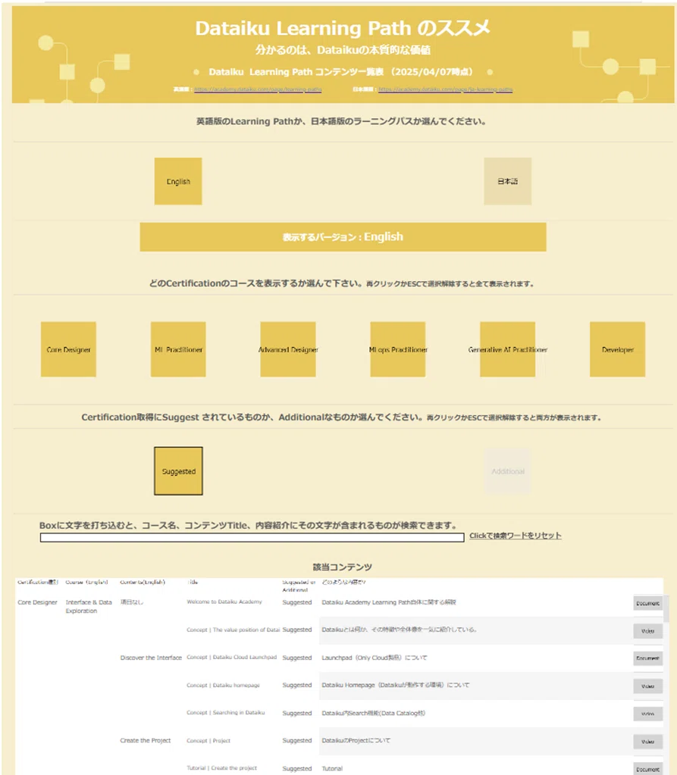677x775 pixels.
Task: Open the Japanese ja-learning-paths academy URL
Action: (x=446, y=89)
